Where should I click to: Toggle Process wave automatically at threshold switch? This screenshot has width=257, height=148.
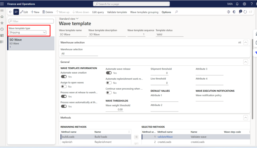tap(64, 106)
